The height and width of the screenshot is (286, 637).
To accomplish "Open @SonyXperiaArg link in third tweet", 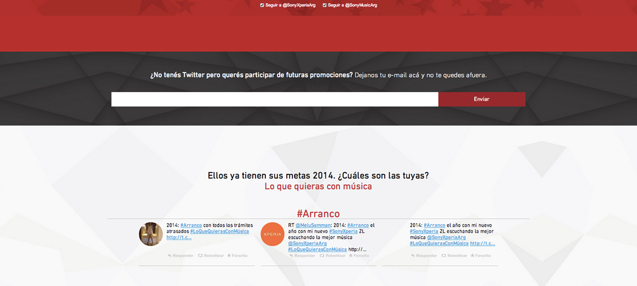I will (x=447, y=237).
